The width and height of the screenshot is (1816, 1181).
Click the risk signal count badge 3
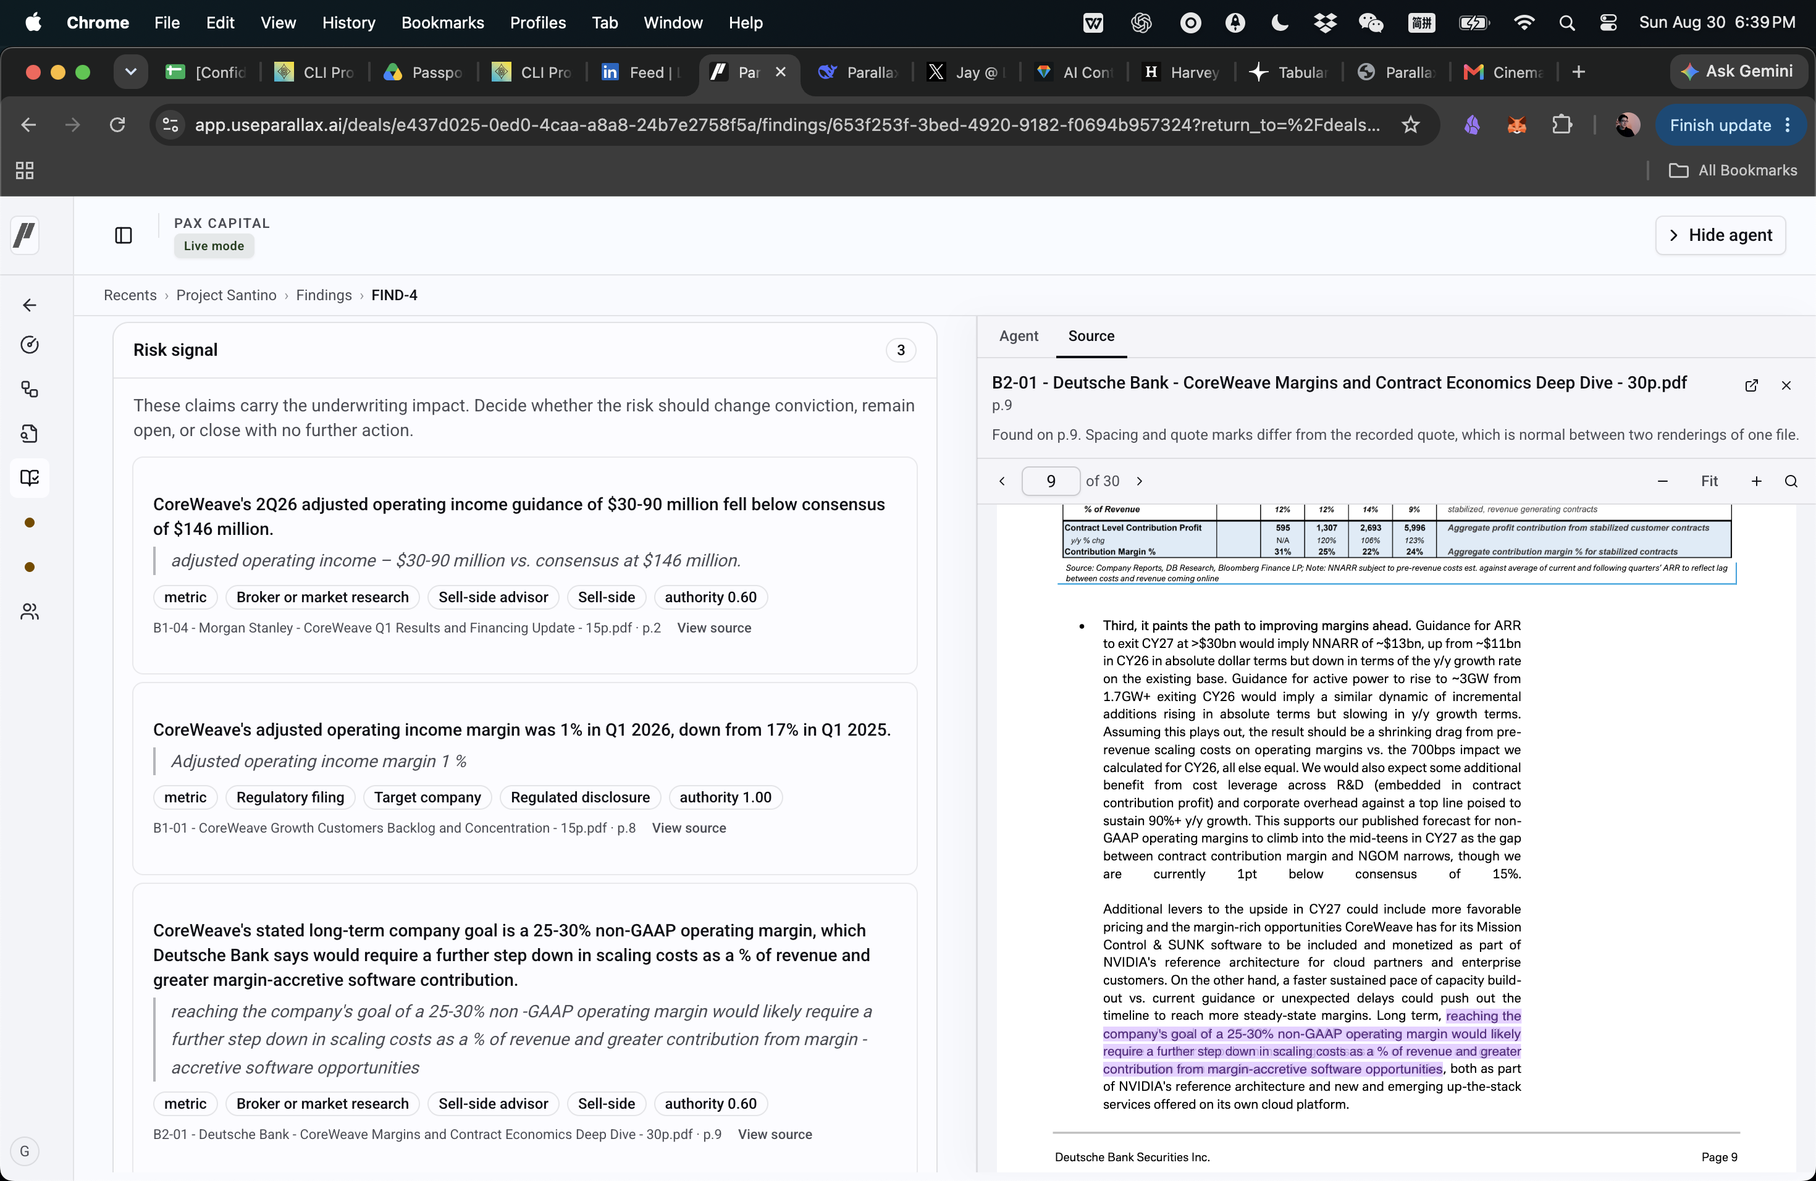[901, 350]
